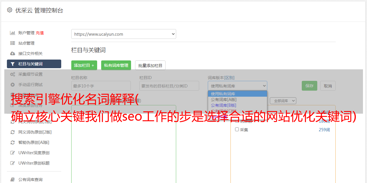This screenshot has height=183, width=367.
Task: Open the 词库版本 dropdown showing 使用私有词库
Action: pos(237,86)
